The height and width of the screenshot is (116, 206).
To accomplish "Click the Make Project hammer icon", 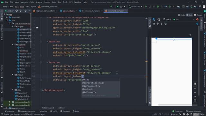I will click(111, 6).
